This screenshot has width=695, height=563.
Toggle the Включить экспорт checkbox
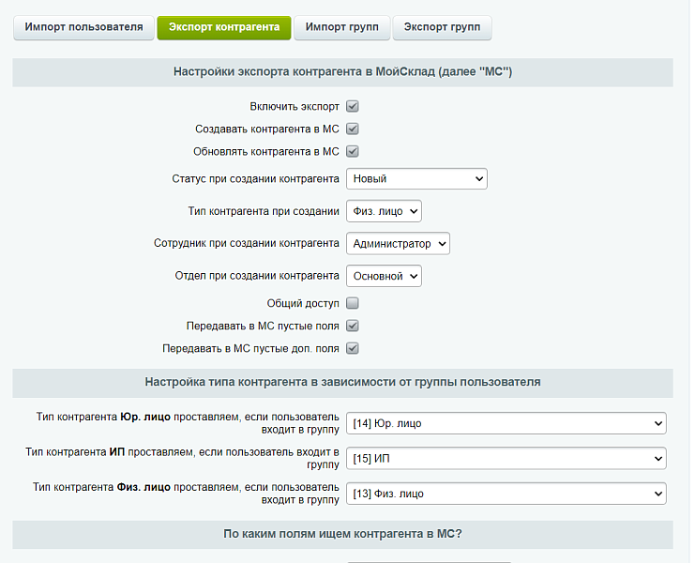353,107
